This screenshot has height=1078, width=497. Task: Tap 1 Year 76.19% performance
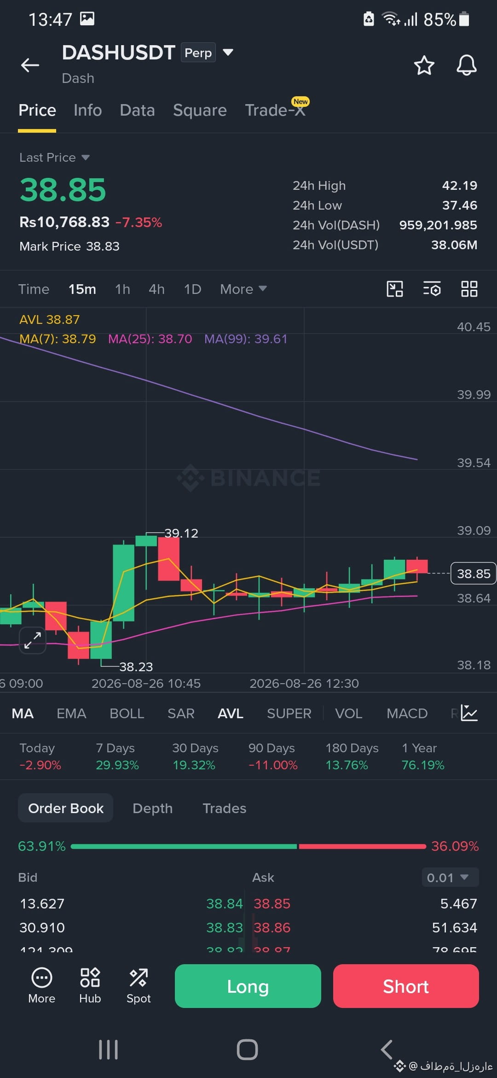coord(423,756)
